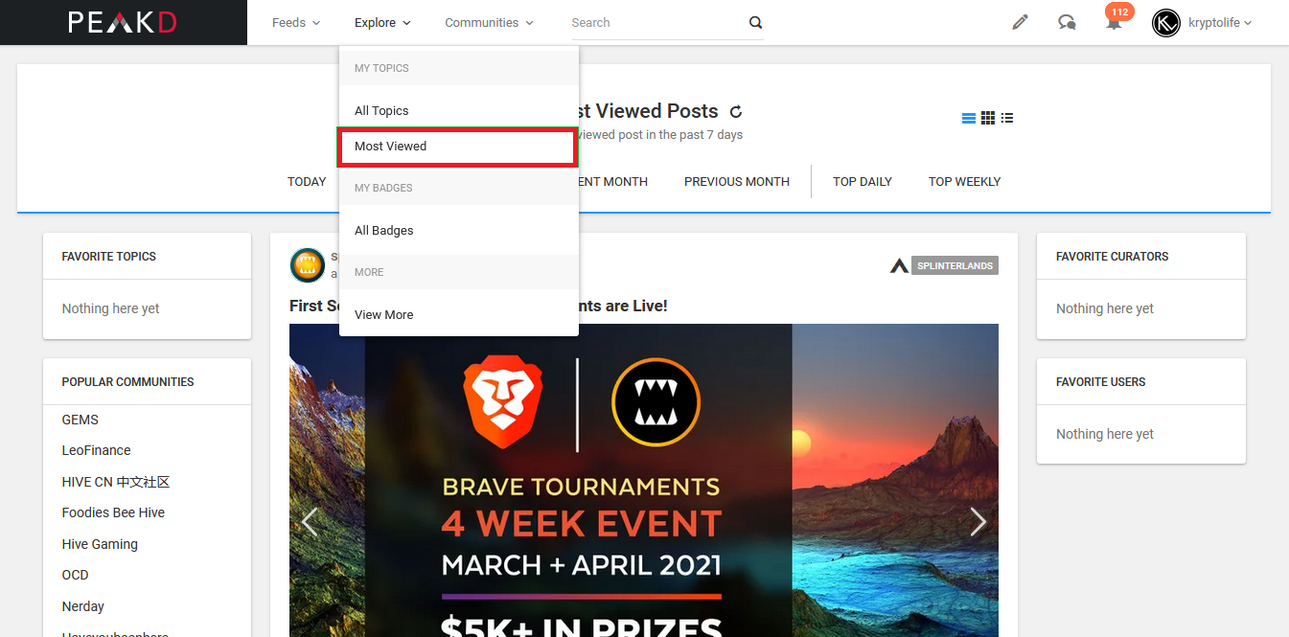This screenshot has height=637, width=1289.
Task: Select All Badges in the Explore menu
Action: (459, 230)
